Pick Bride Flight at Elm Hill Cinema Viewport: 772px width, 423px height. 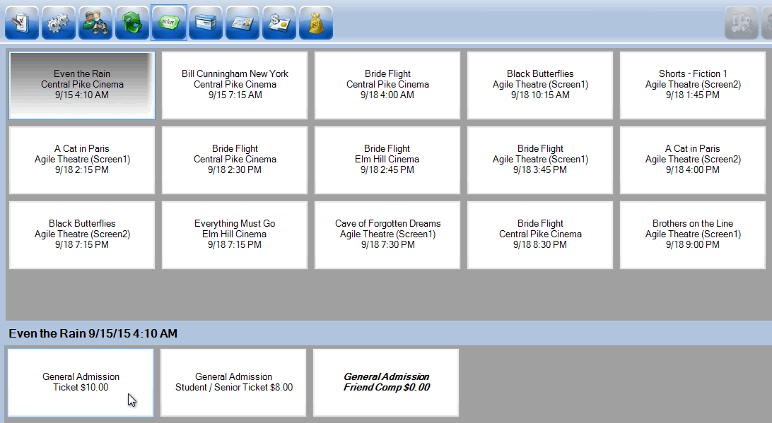click(387, 160)
